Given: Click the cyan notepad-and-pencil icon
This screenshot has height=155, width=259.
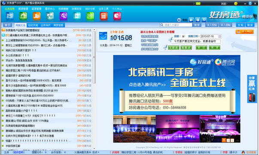Looking at the screenshot, I should click(77, 16).
